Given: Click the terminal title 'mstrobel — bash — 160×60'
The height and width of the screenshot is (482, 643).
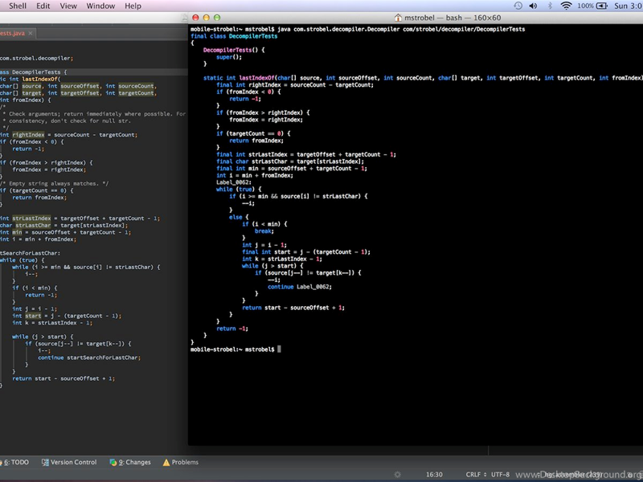Looking at the screenshot, I should (453, 18).
